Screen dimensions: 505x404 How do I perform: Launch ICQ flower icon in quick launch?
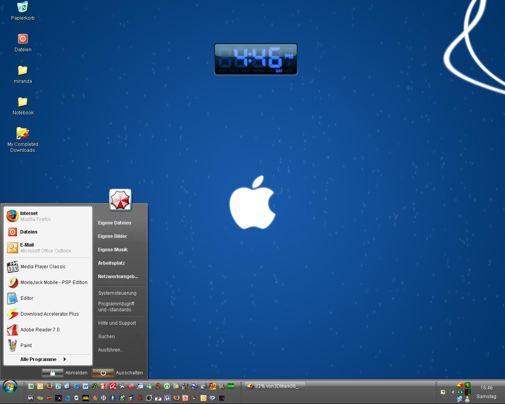(95, 386)
